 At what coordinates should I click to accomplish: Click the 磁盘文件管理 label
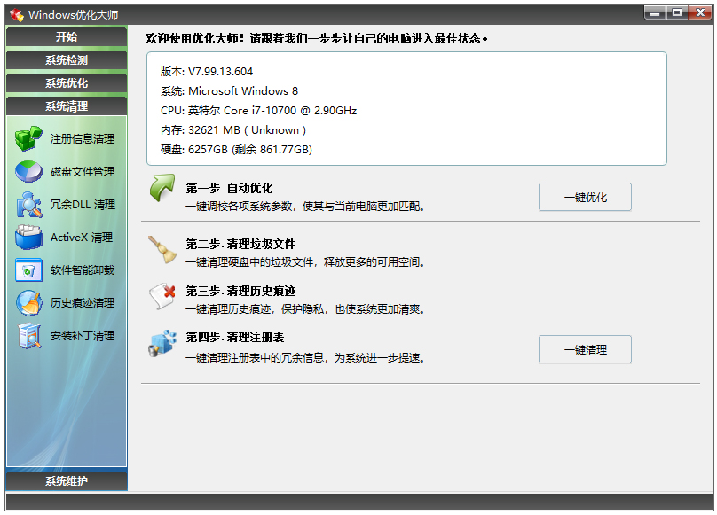(x=83, y=172)
